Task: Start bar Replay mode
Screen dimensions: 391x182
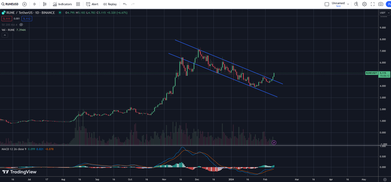Action: 110,4
